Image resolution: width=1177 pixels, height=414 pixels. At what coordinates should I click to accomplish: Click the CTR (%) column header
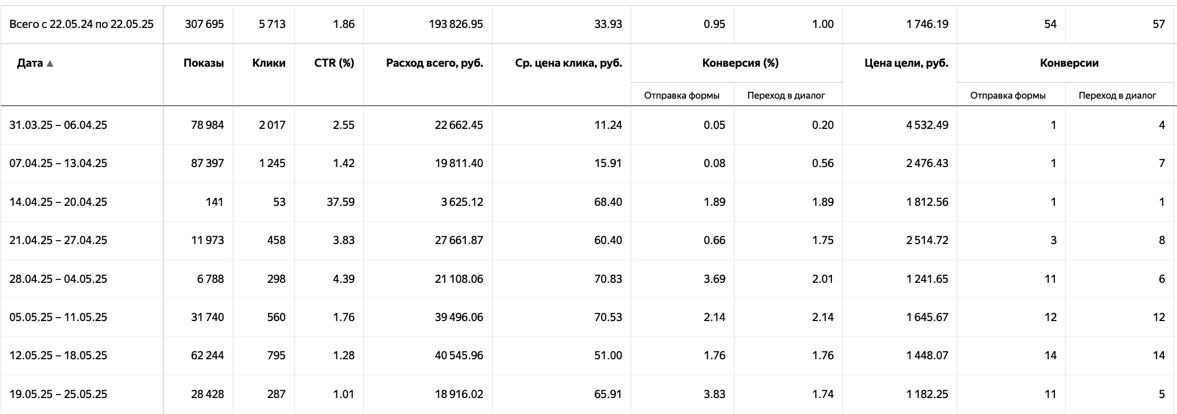pyautogui.click(x=334, y=63)
